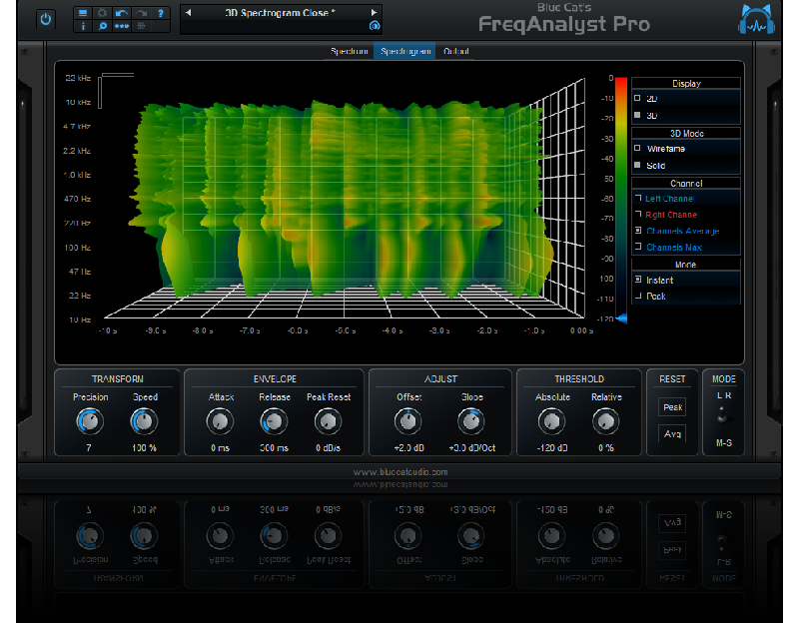This screenshot has height=623, width=799.
Task: Open preset list from '3D Spectrogram Close' name
Action: (x=280, y=13)
